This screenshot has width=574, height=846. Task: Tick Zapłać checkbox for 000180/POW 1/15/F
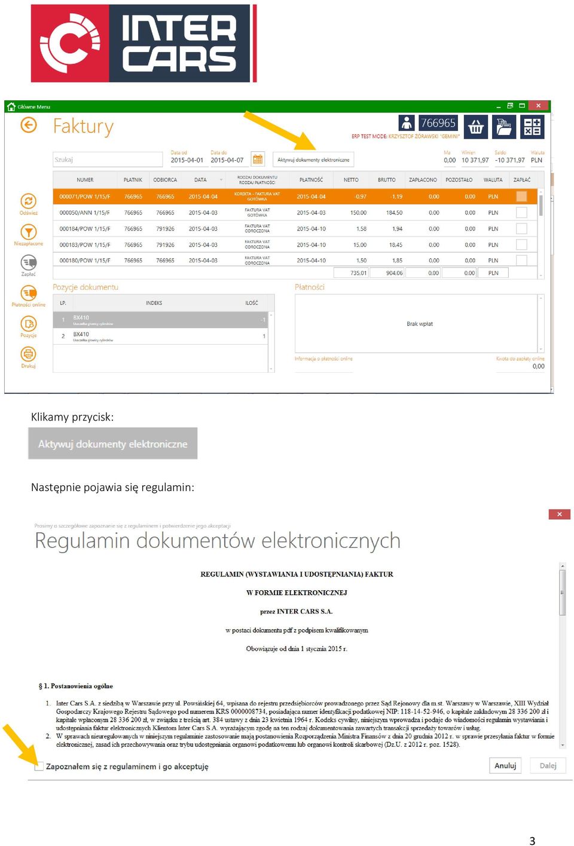click(521, 260)
